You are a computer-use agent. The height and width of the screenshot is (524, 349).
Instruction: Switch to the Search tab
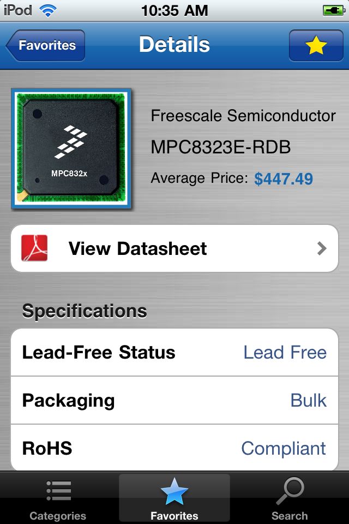click(290, 498)
